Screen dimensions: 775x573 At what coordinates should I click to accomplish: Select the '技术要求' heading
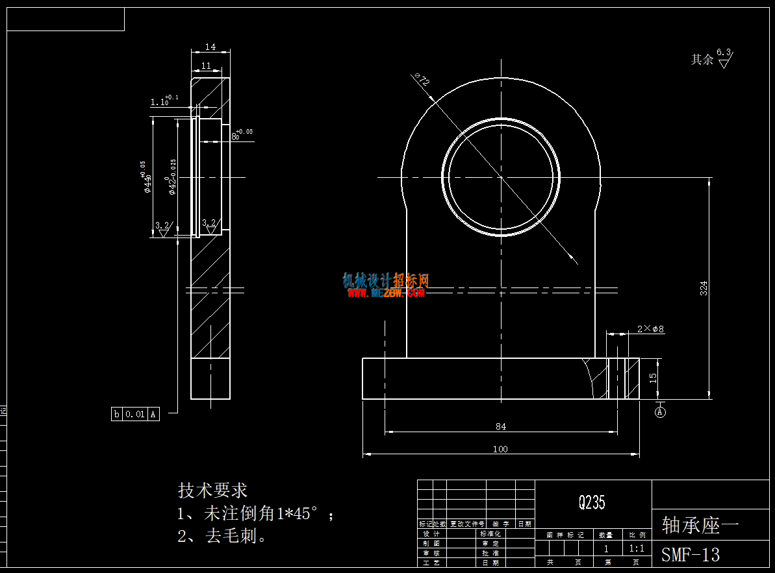212,490
